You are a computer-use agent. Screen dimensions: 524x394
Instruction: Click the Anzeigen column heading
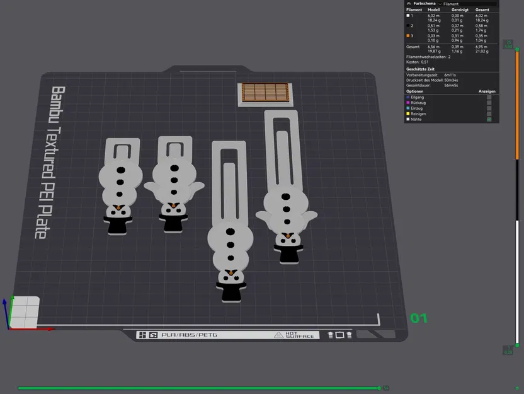(x=487, y=91)
